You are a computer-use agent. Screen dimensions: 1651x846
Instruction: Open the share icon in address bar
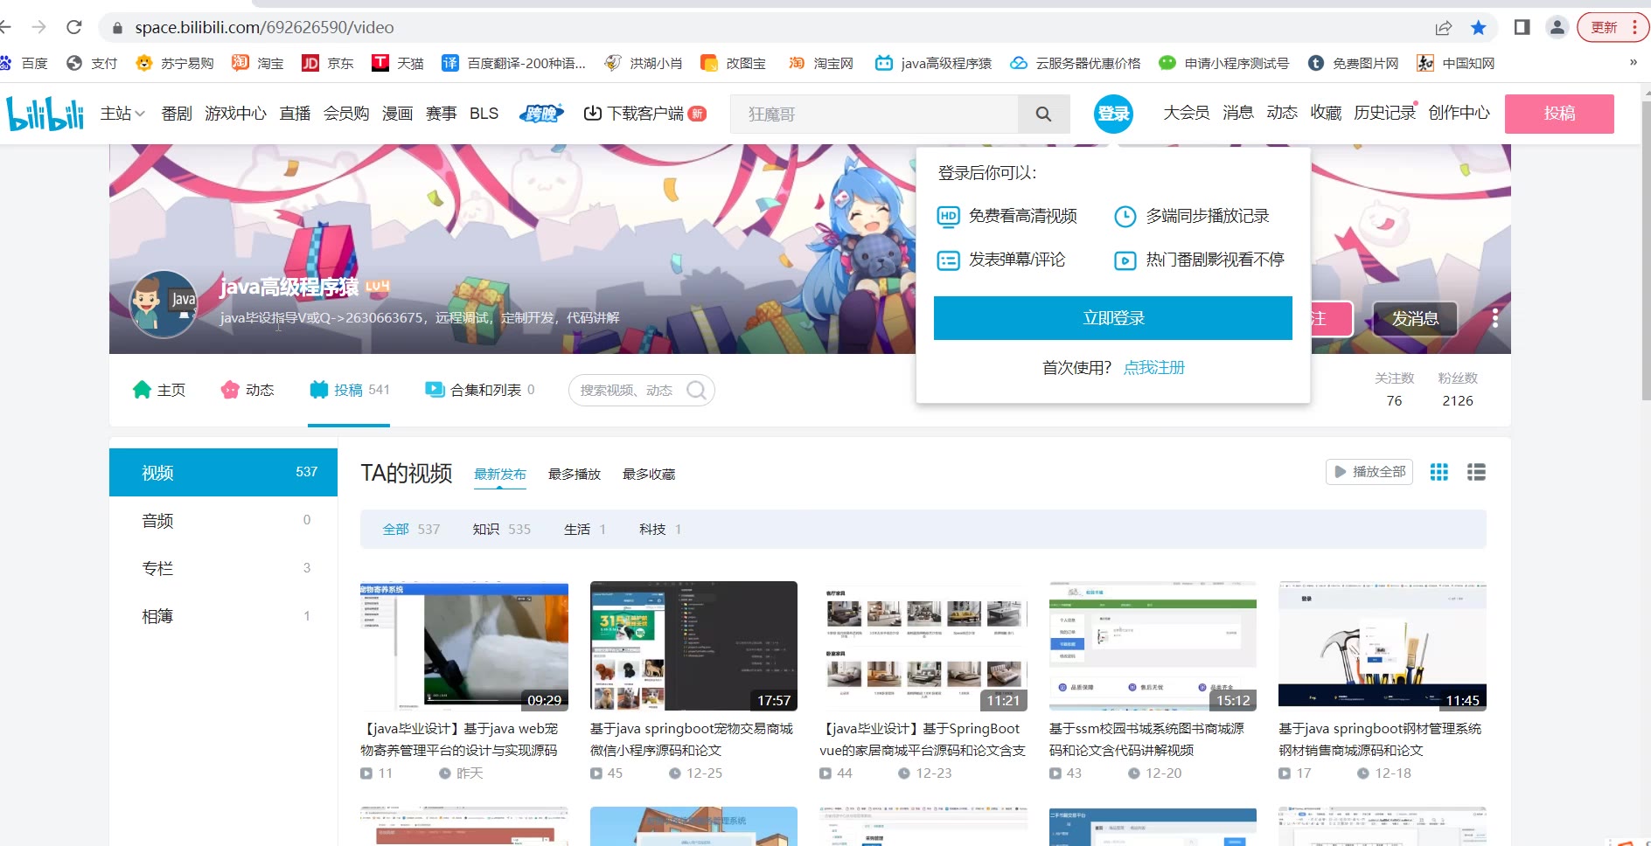click(1444, 27)
